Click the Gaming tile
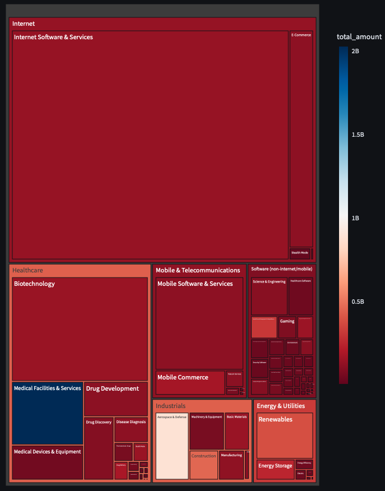 [x=287, y=327]
